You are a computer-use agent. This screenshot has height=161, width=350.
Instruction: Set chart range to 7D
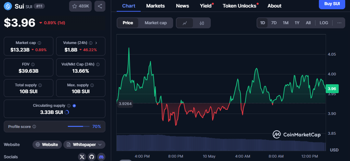coord(274,23)
